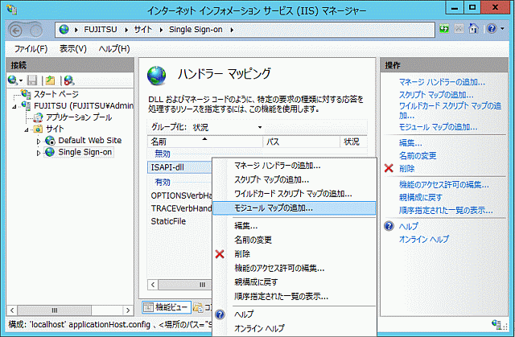
Task: Click 機能のアクセス許可の編集... in 操作 pane
Action: (x=443, y=185)
